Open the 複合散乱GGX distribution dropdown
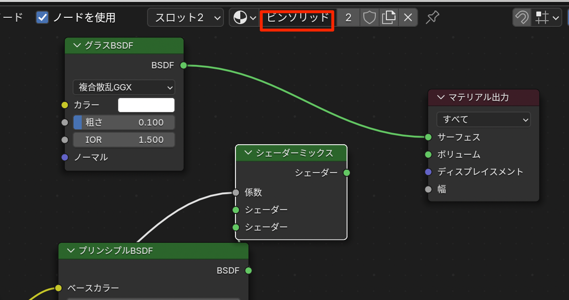The width and height of the screenshot is (569, 300). [x=124, y=87]
